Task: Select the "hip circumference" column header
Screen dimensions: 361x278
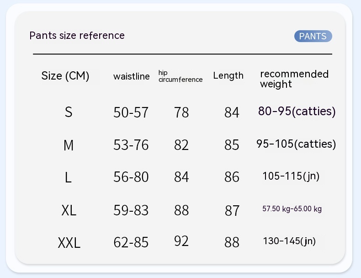Action: click(x=180, y=76)
